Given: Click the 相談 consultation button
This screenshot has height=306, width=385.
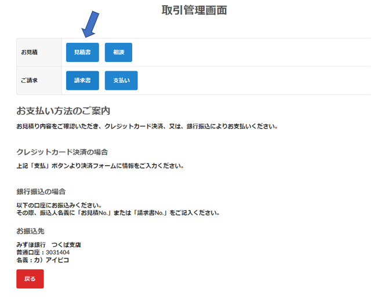Looking at the screenshot, I should click(118, 52).
